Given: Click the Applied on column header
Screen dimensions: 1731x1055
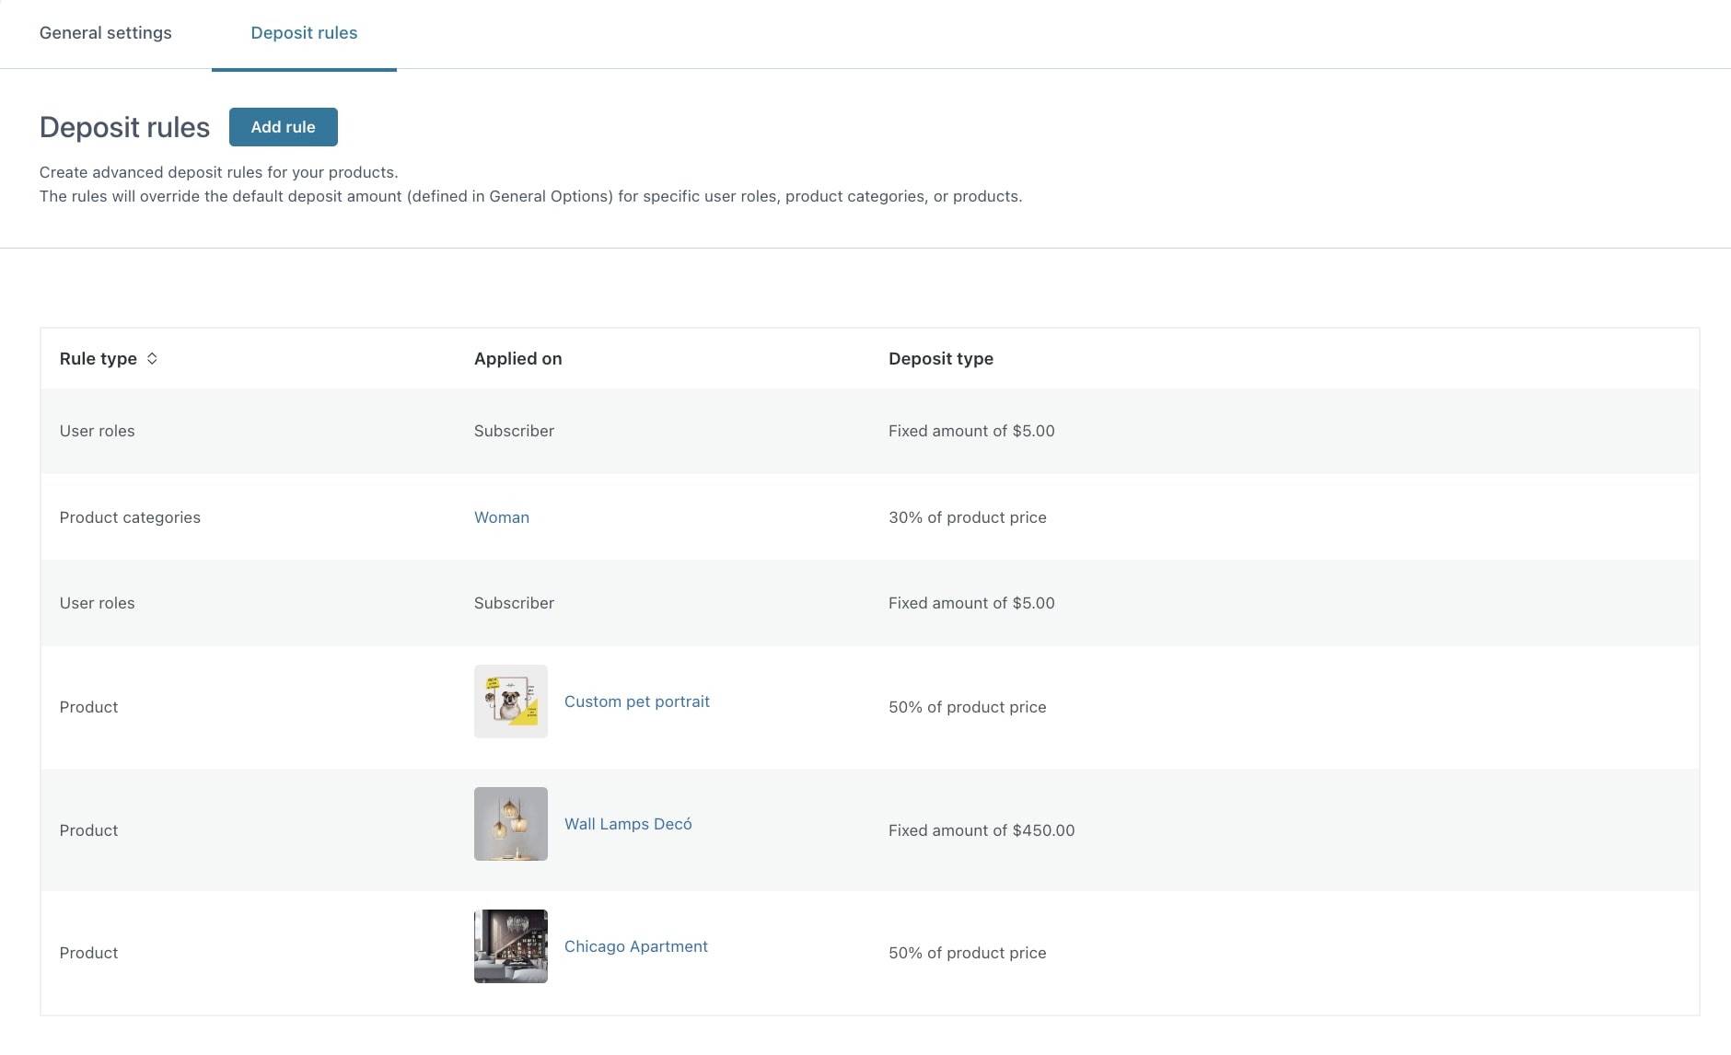Looking at the screenshot, I should 517,359.
